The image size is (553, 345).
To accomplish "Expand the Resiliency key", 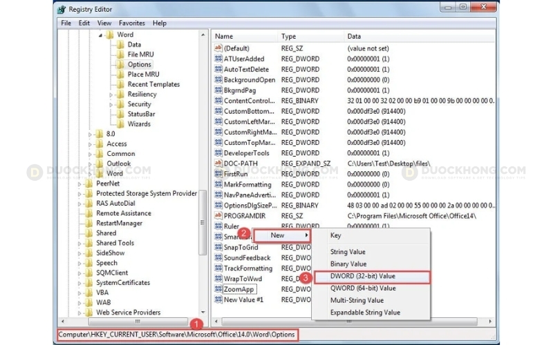I will coord(111,95).
